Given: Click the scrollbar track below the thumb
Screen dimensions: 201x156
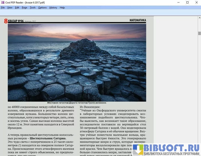Looking at the screenshot, I should (x=199, y=90).
